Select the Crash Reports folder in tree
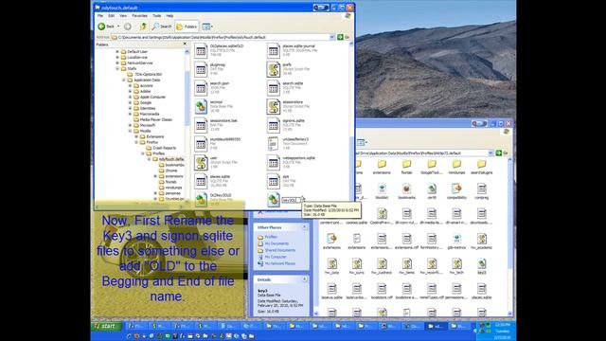 tap(164, 148)
